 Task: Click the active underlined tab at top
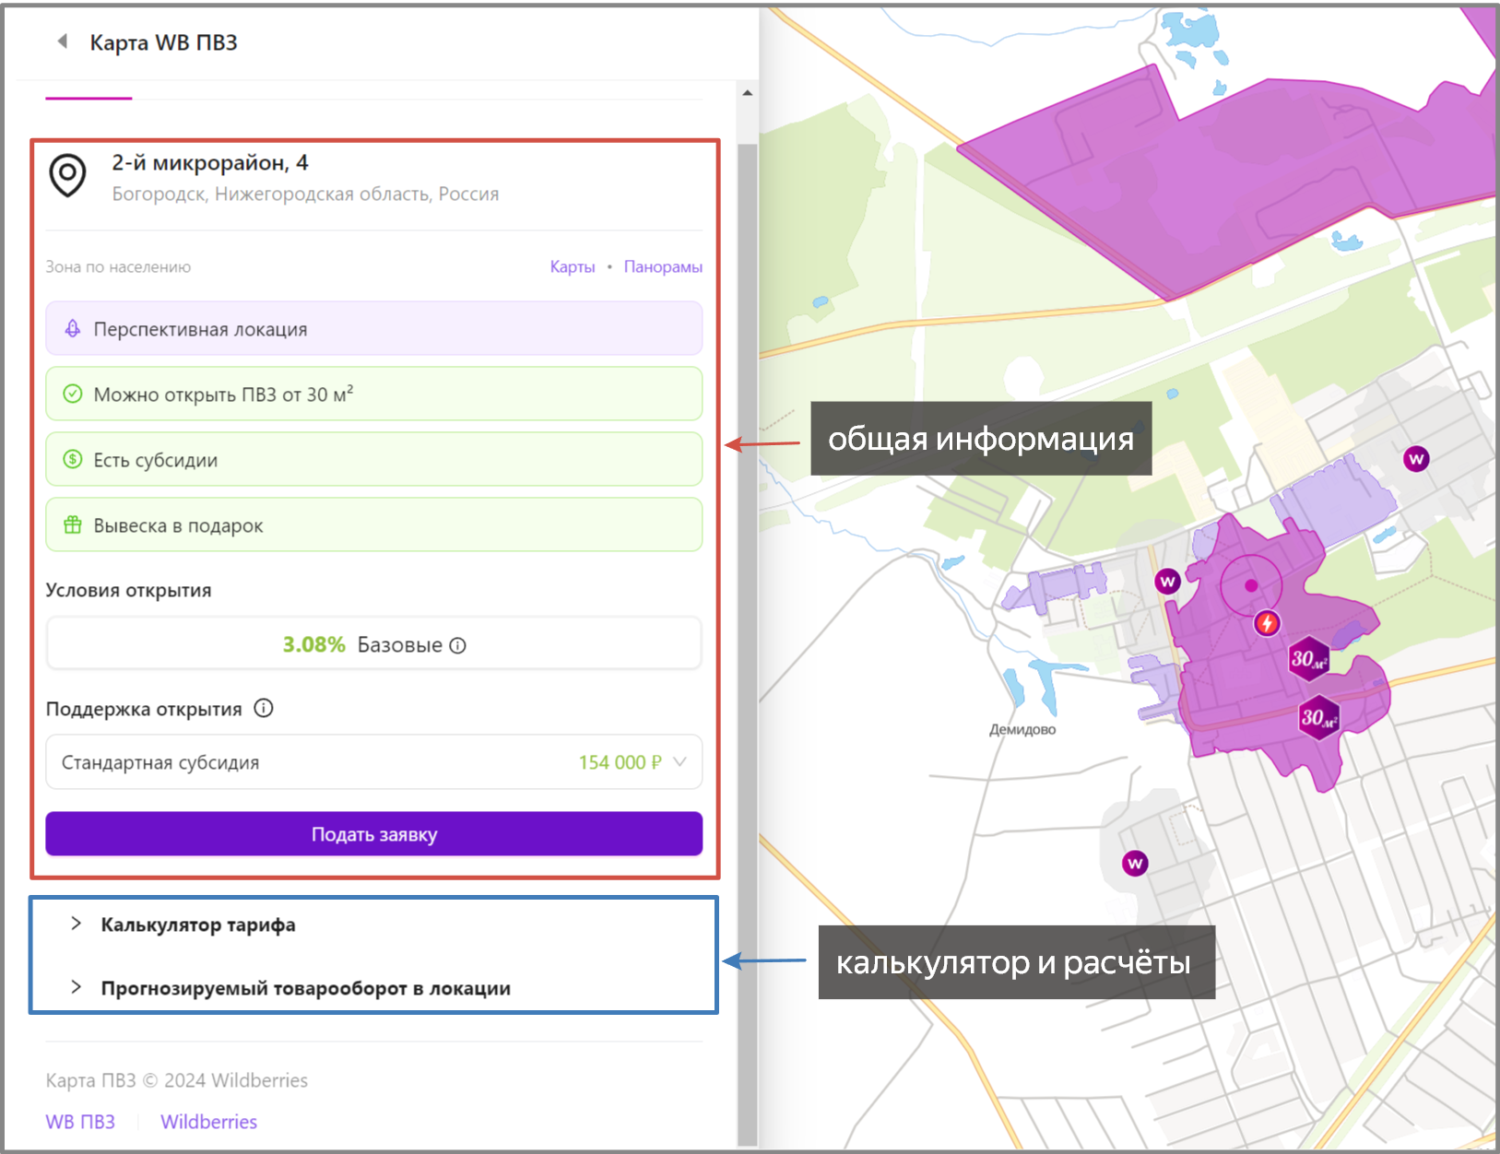pyautogui.click(x=89, y=97)
